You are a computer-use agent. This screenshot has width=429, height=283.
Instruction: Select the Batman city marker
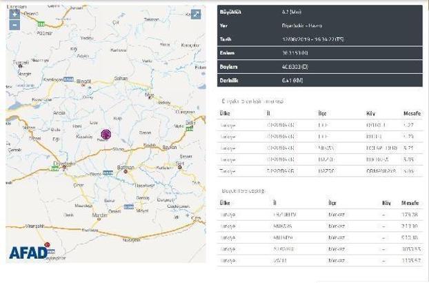pyautogui.click(x=126, y=172)
